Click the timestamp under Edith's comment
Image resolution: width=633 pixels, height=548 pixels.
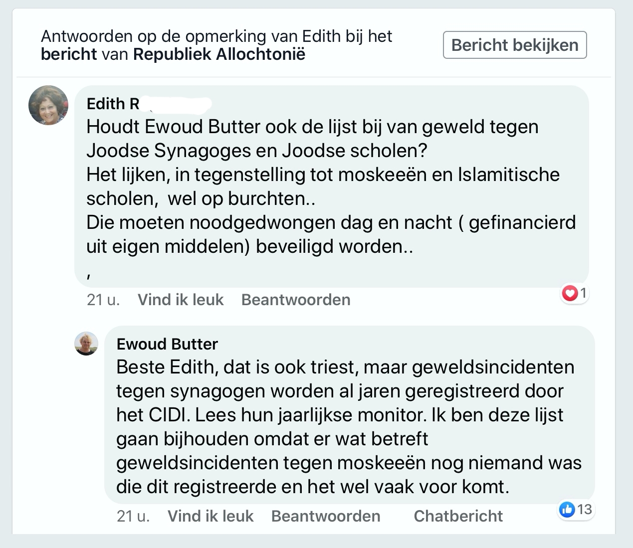pos(103,300)
